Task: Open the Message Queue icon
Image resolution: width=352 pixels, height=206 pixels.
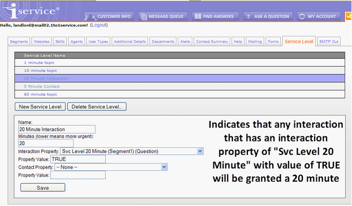Action: pyautogui.click(x=143, y=16)
